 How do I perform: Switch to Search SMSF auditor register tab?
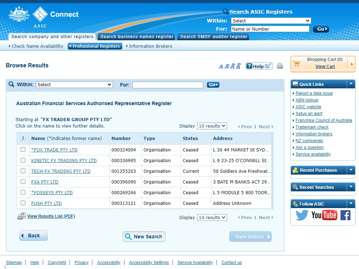[214, 37]
